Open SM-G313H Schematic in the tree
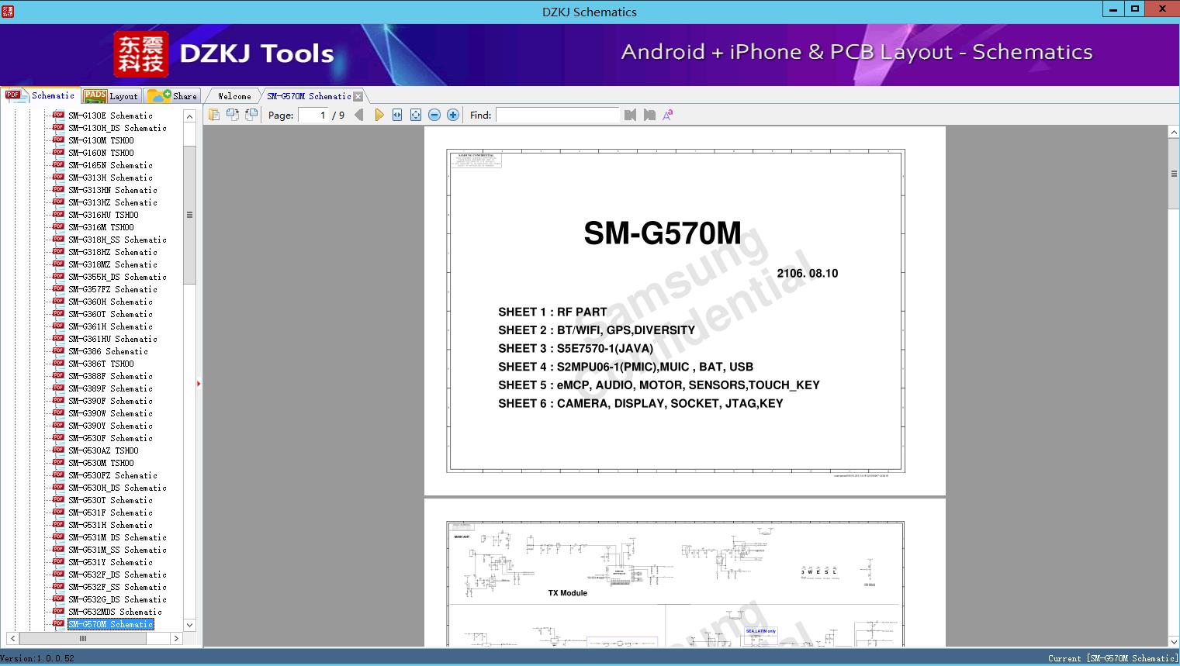This screenshot has height=666, width=1180. point(110,178)
